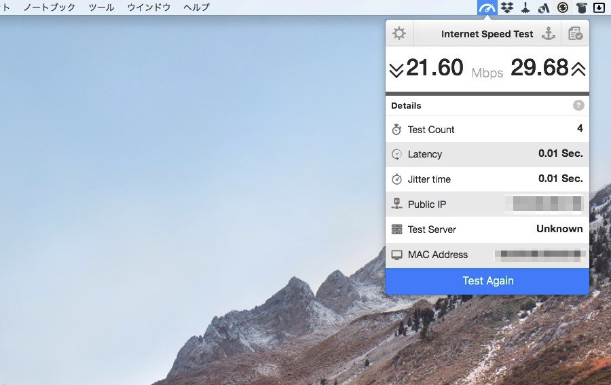Open the ツール menu
This screenshot has width=611, height=385.
pos(101,7)
